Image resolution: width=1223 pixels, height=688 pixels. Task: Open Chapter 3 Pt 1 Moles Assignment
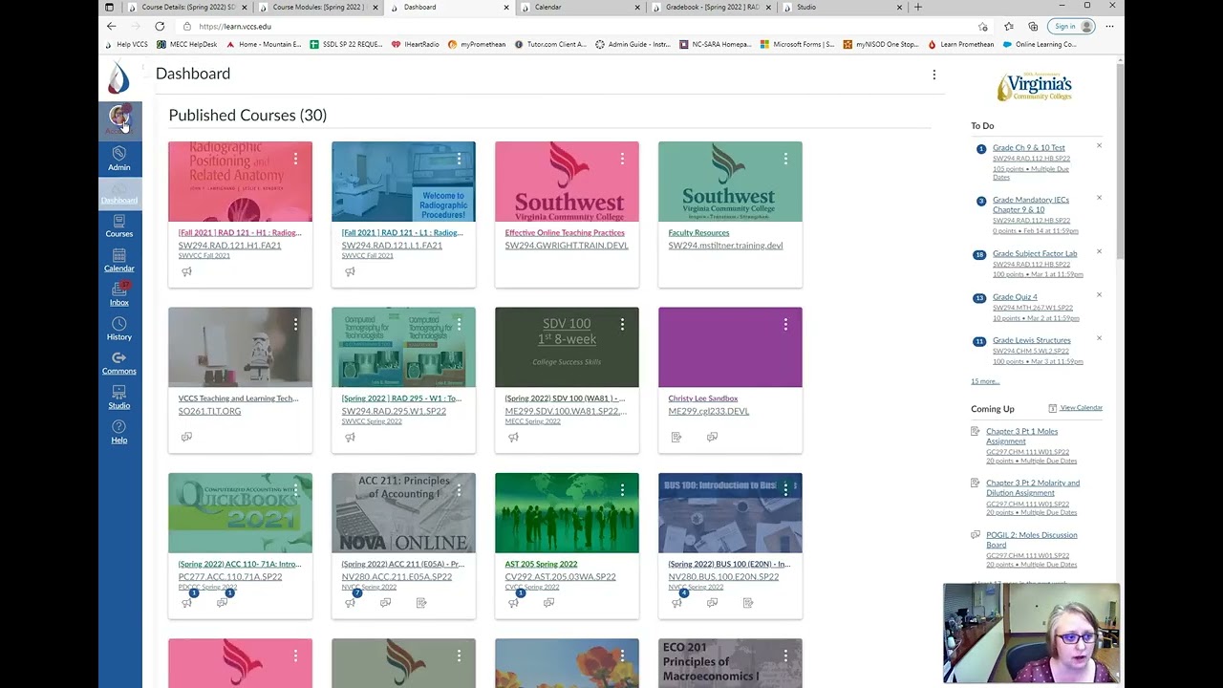point(1021,436)
